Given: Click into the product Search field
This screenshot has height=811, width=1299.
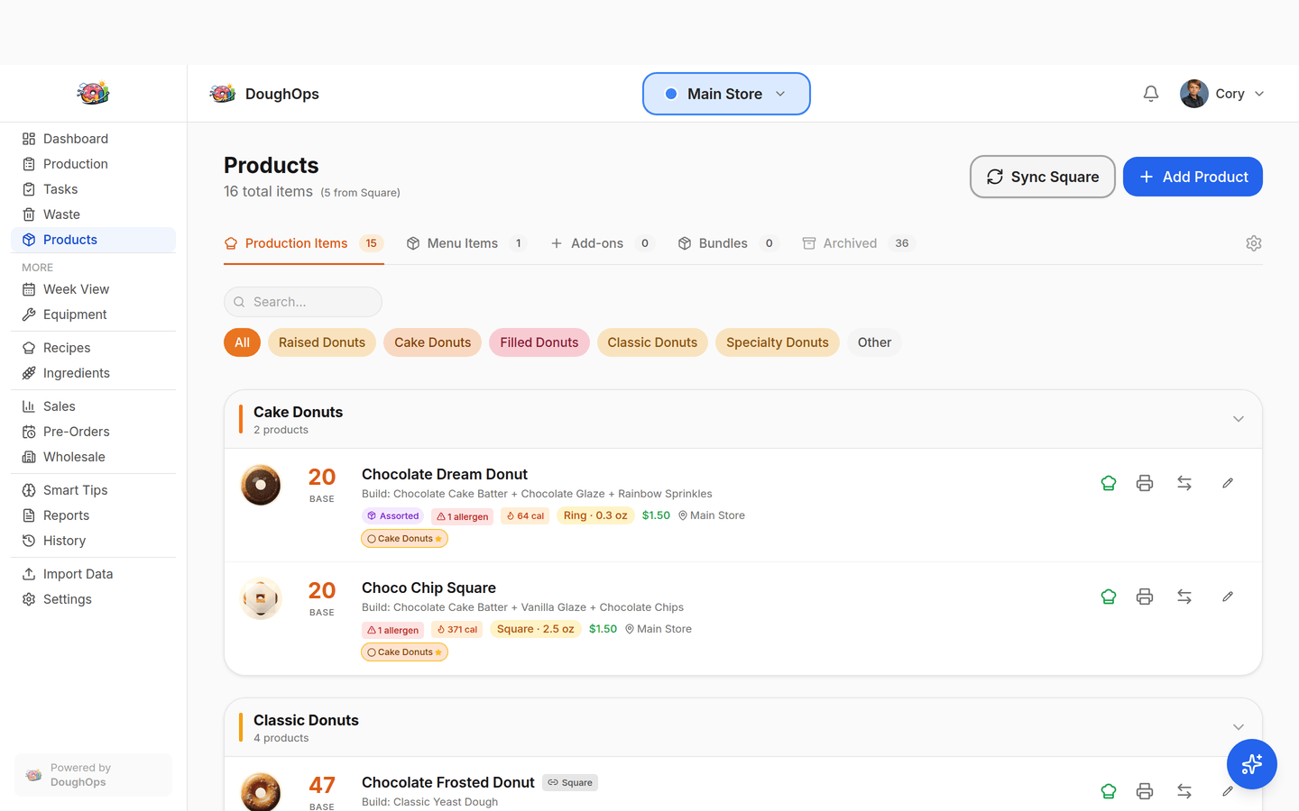Looking at the screenshot, I should [x=303, y=302].
